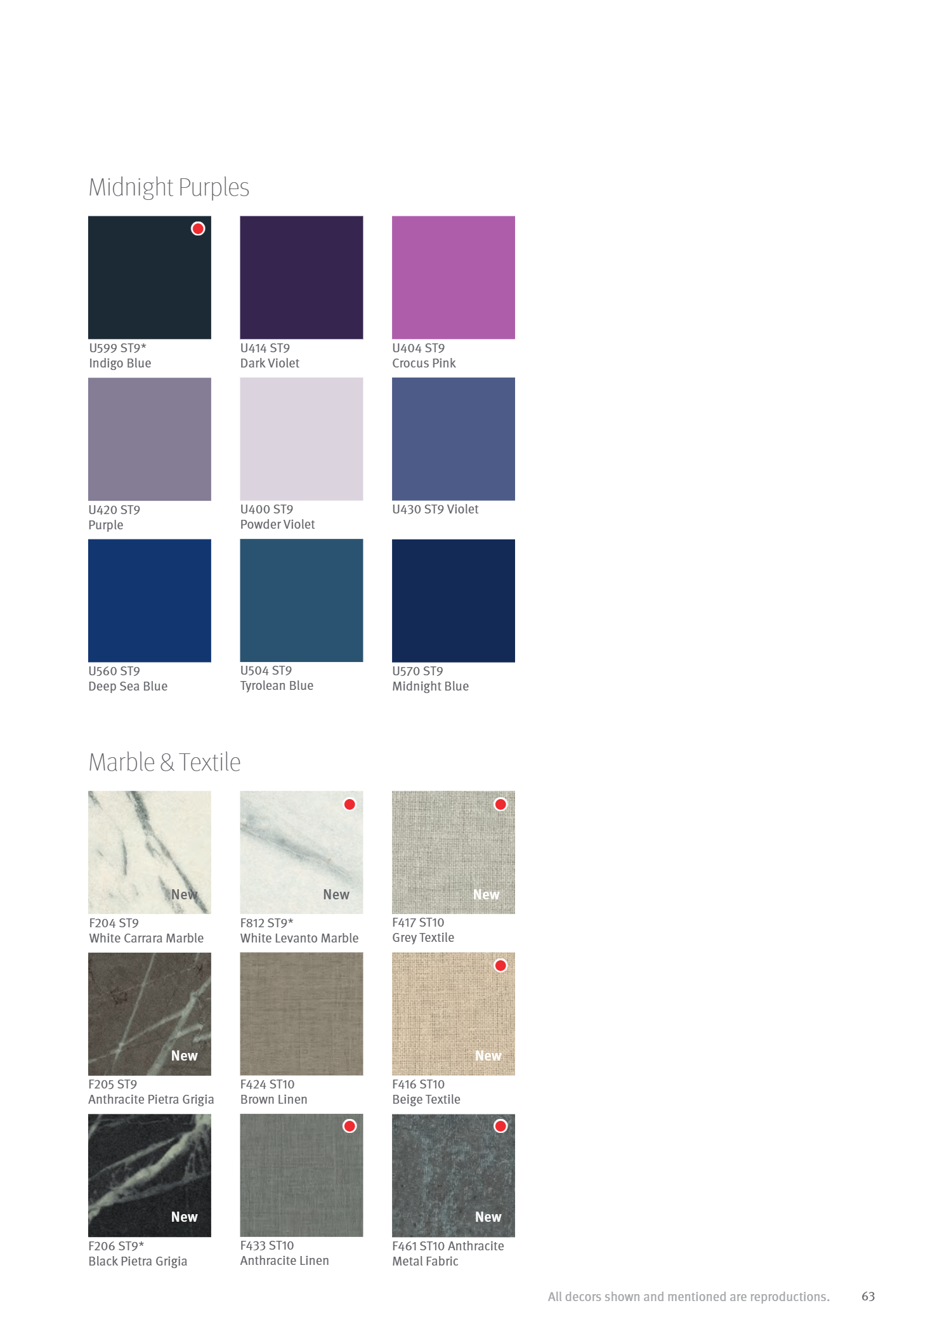Click the New badge on Anthracite Pietra Grigia
942x1336 pixels.
coord(184,1055)
